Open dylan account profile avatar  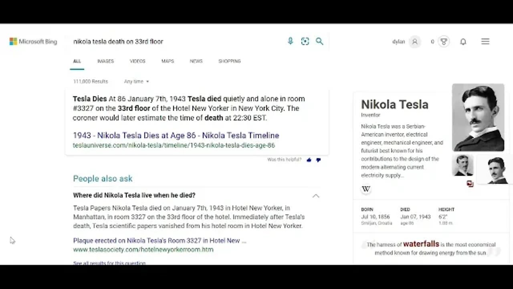coord(415,41)
